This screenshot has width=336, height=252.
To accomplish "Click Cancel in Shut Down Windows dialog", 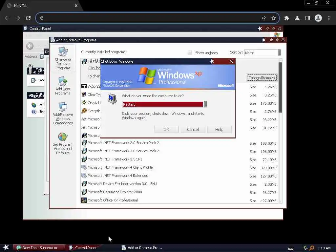I will click(x=193, y=129).
